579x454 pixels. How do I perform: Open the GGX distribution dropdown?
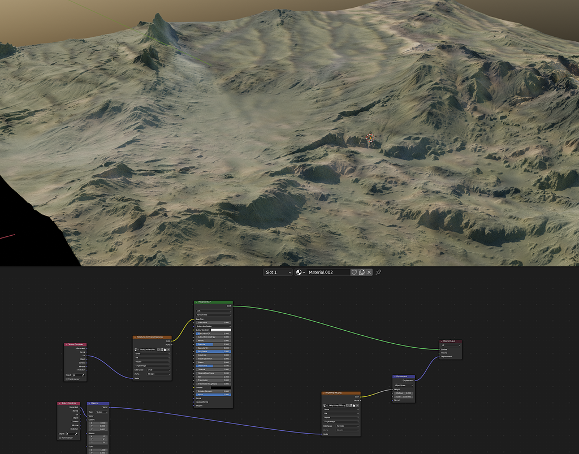tap(213, 311)
